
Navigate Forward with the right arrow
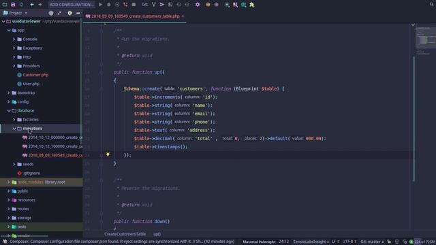click(x=40, y=5)
